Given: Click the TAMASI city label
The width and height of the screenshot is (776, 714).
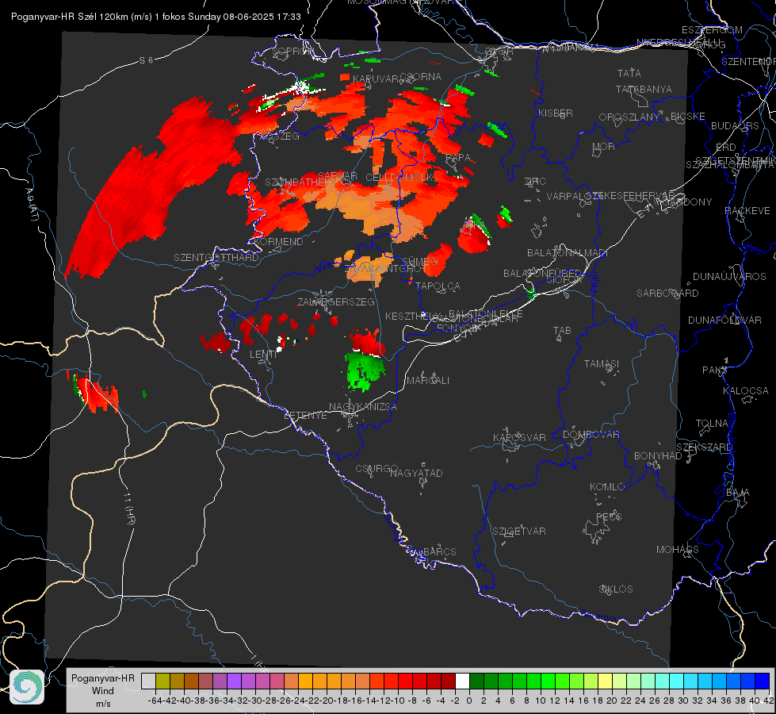Looking at the screenshot, I should point(602,364).
